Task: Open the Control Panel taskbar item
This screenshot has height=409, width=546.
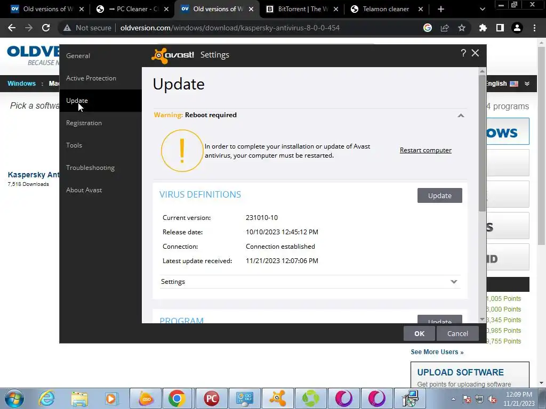Action: [244, 398]
